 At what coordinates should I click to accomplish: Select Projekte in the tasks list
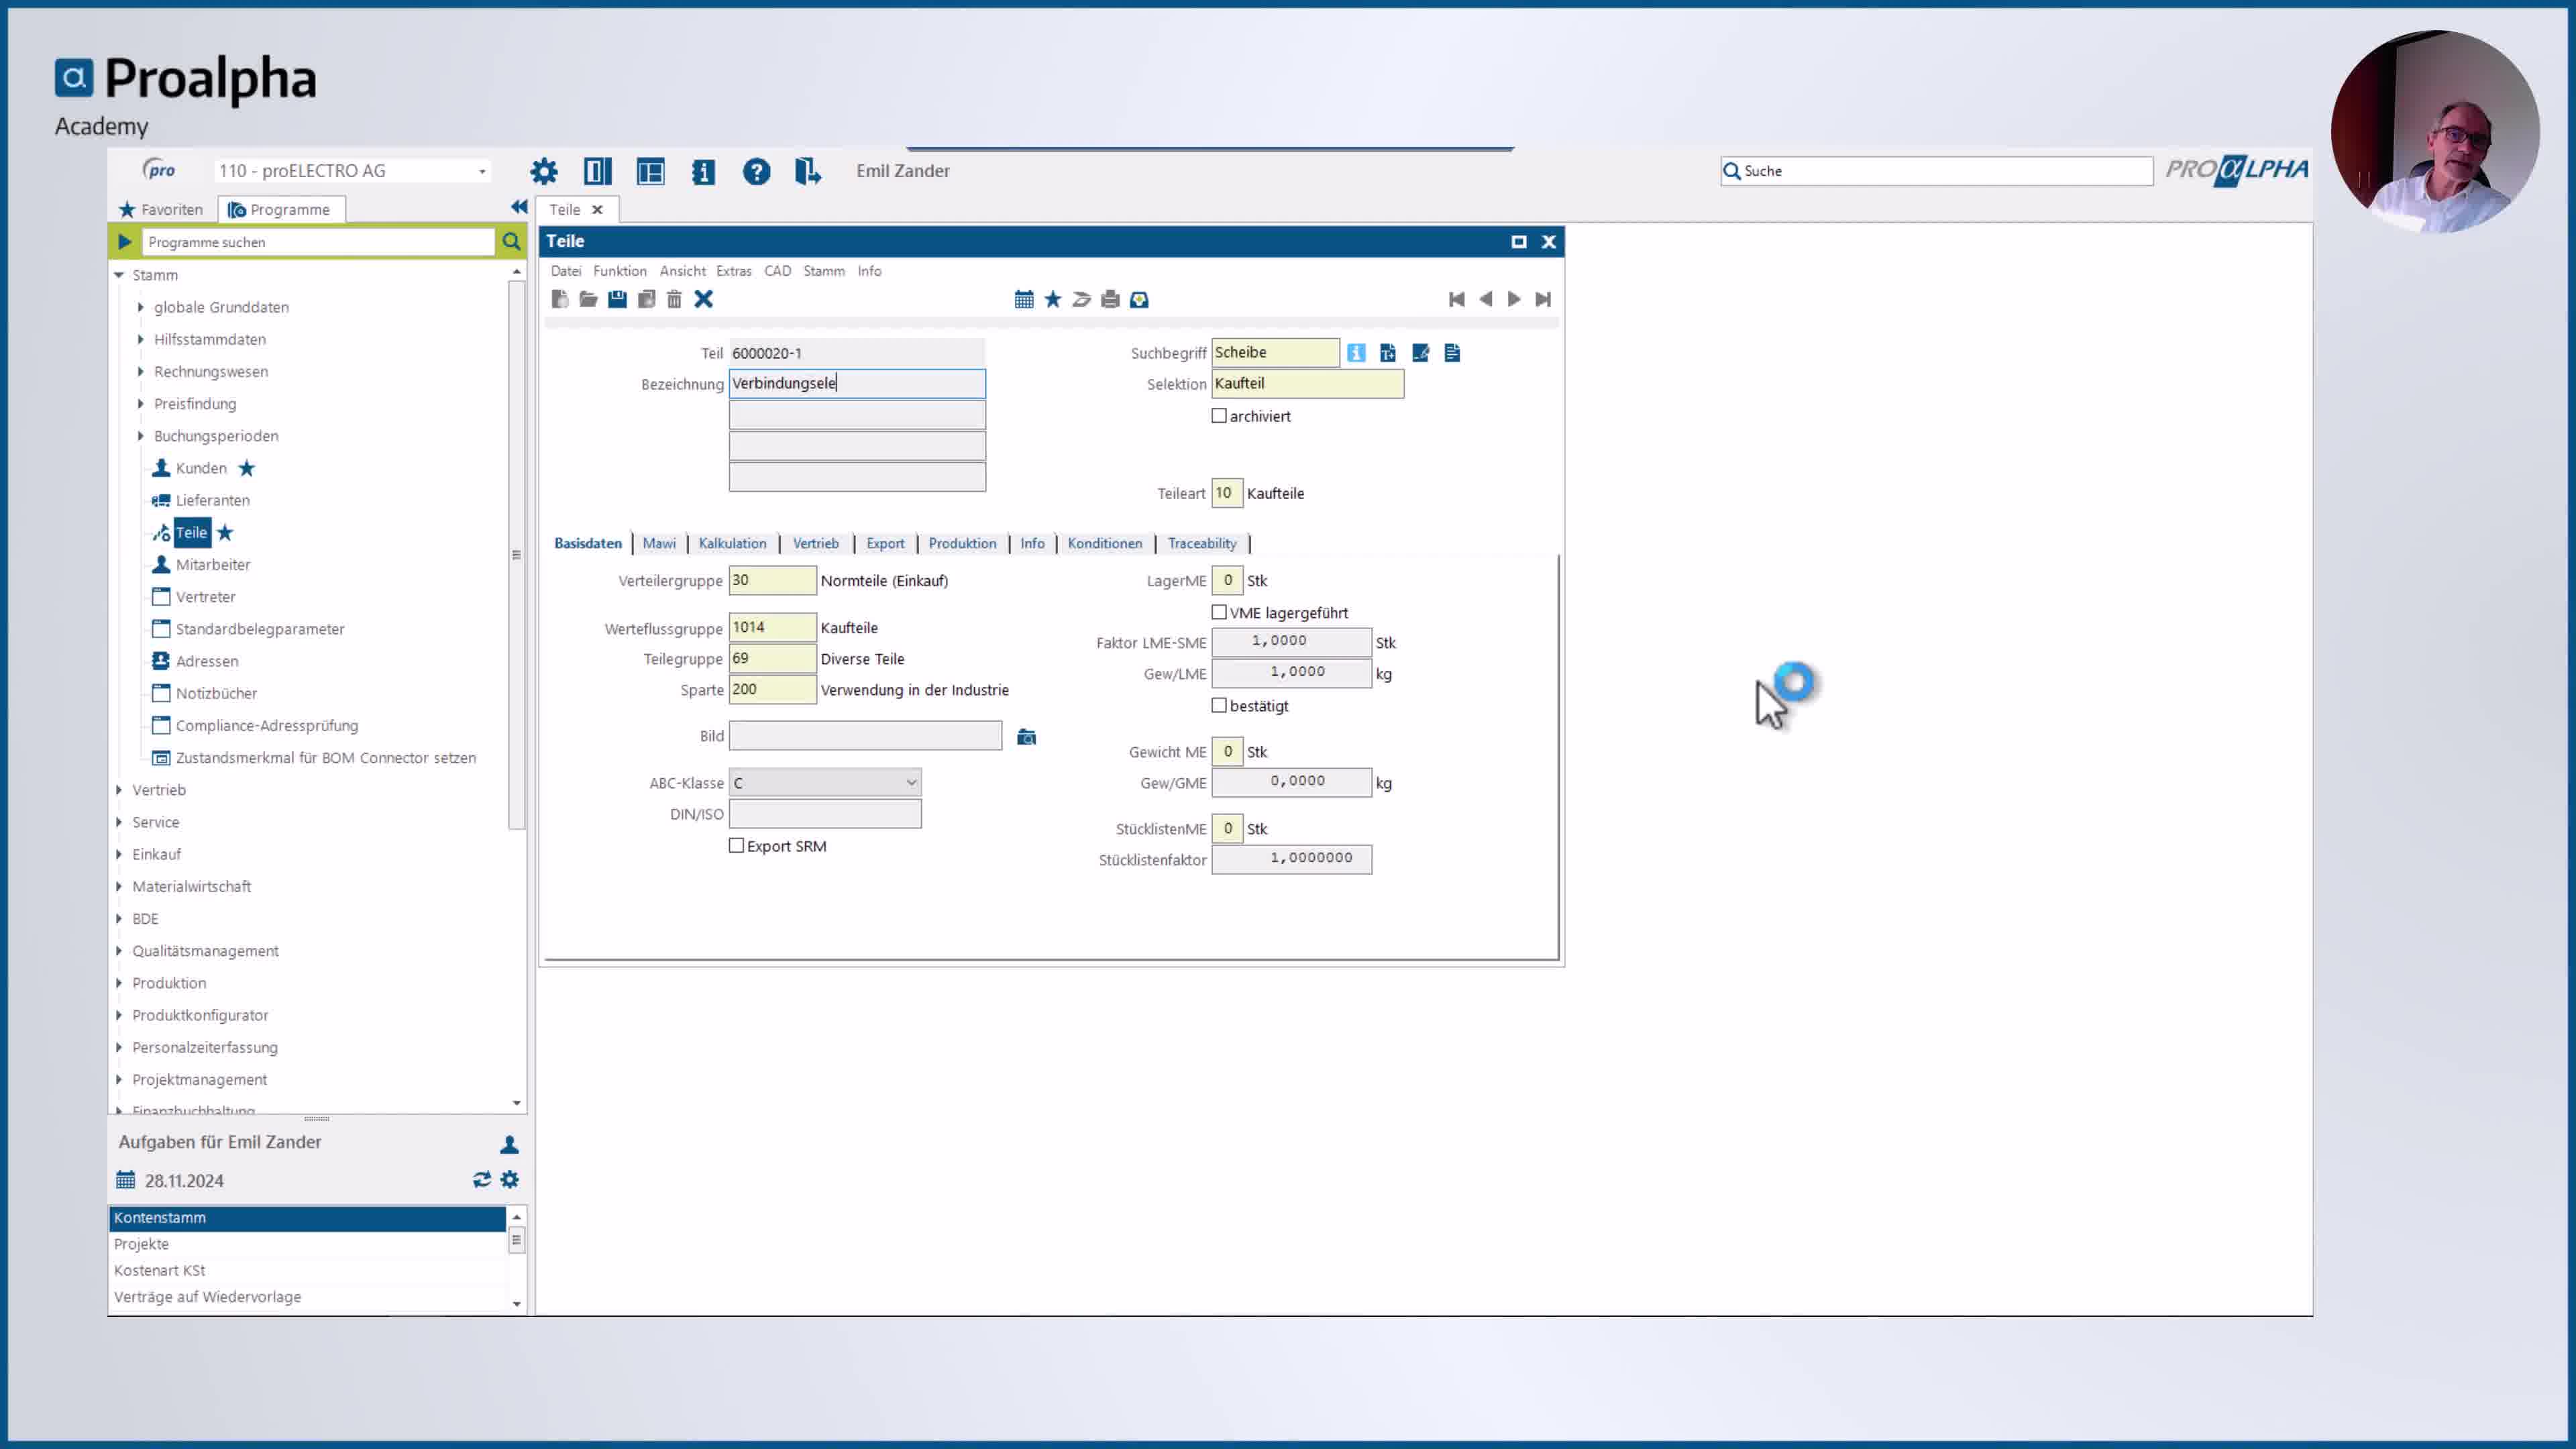pos(307,1244)
